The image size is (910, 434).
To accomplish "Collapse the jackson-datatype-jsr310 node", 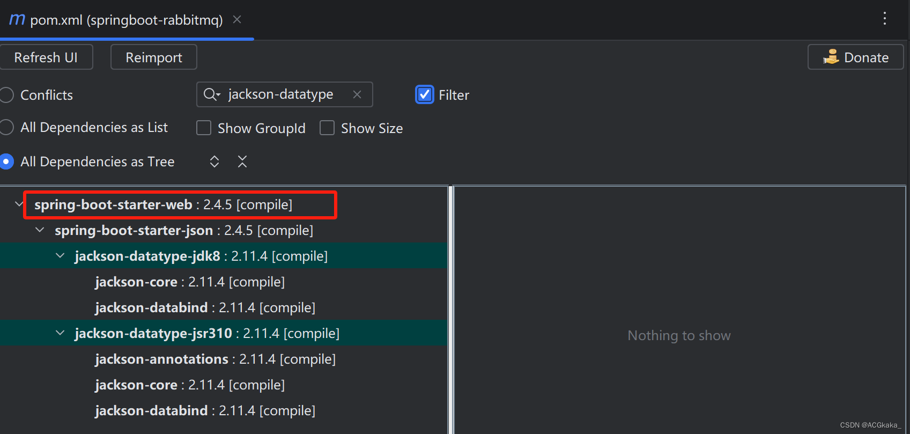I will click(x=60, y=333).
